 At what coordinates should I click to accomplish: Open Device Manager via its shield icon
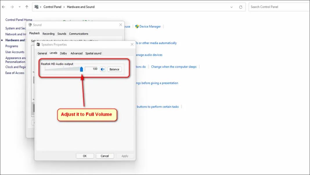(137, 26)
